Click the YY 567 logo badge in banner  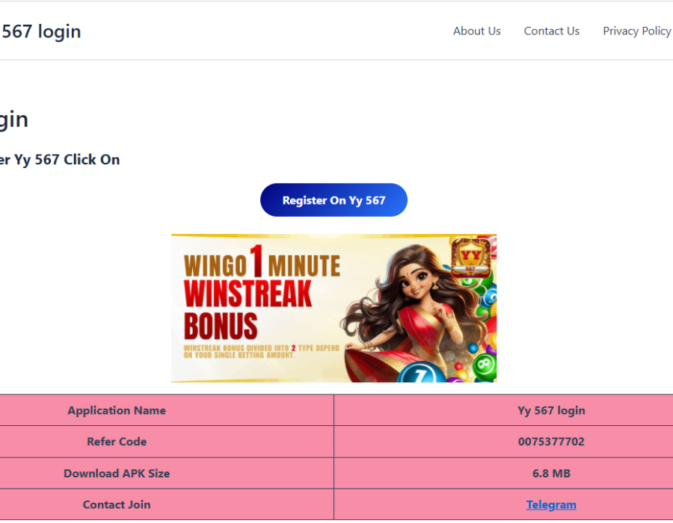pyautogui.click(x=470, y=257)
